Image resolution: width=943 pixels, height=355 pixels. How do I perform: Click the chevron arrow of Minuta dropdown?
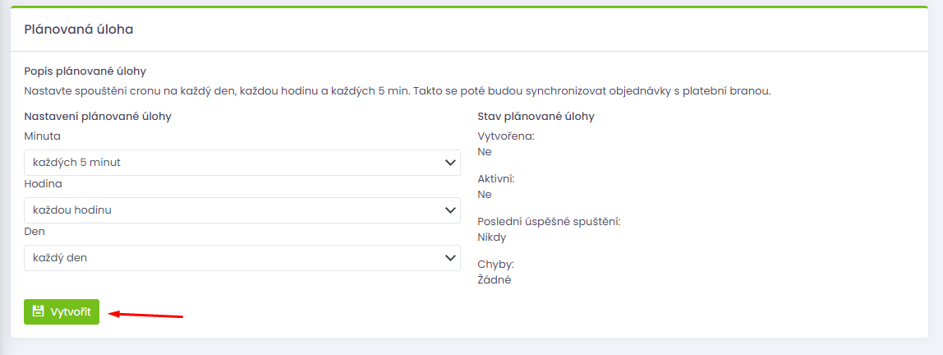[x=449, y=163]
